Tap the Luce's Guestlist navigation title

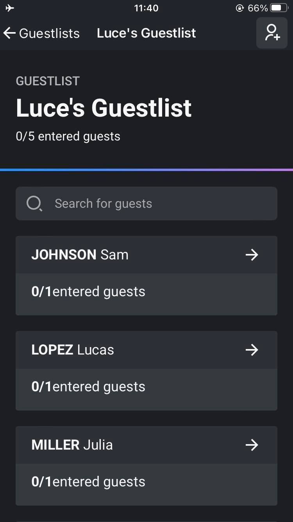146,33
